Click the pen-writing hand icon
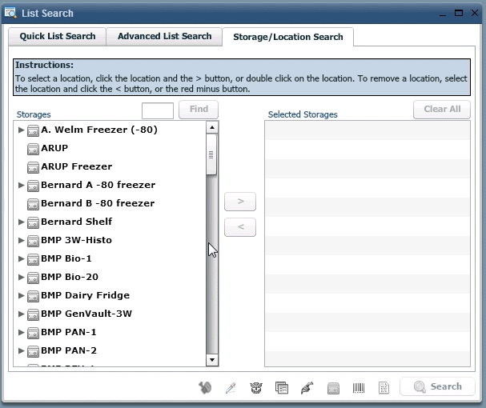 click(x=307, y=387)
